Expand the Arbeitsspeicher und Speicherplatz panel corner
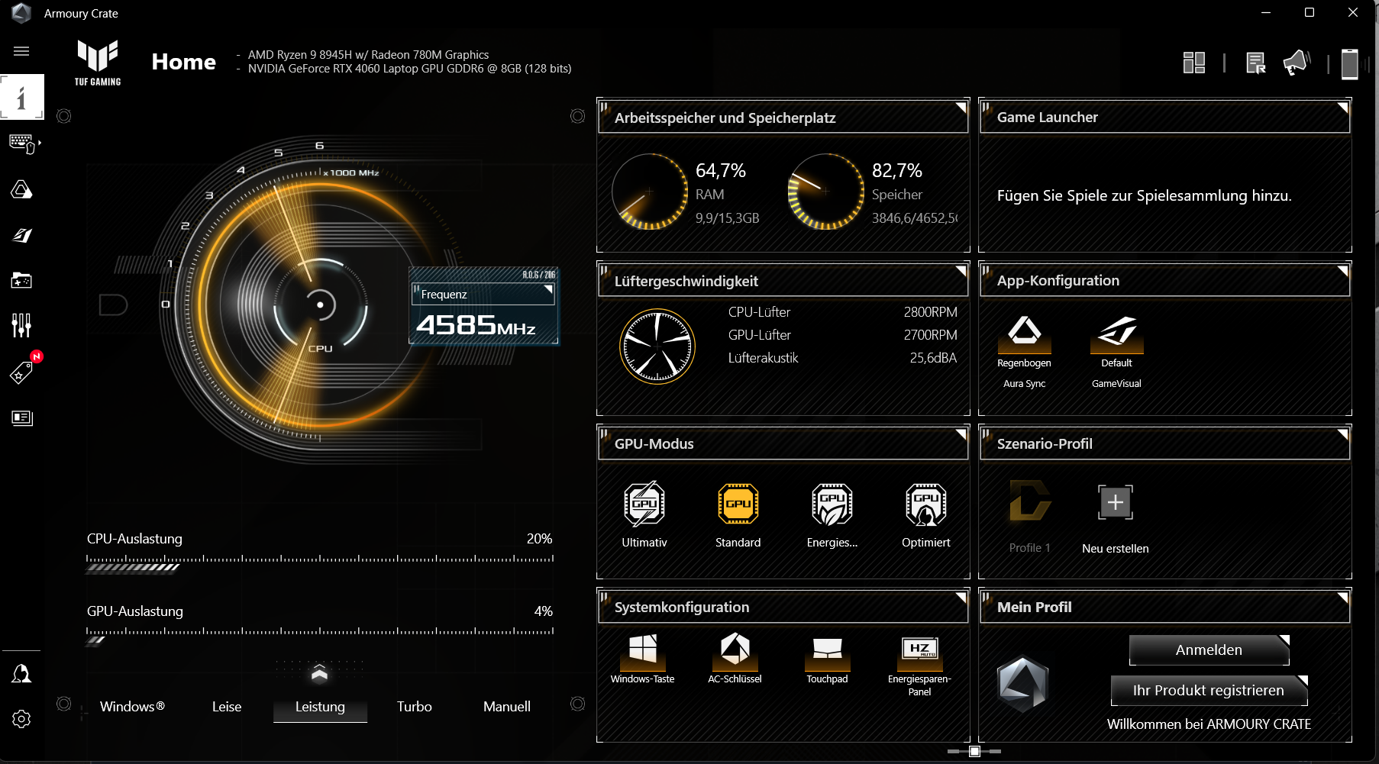This screenshot has height=764, width=1379. click(961, 107)
